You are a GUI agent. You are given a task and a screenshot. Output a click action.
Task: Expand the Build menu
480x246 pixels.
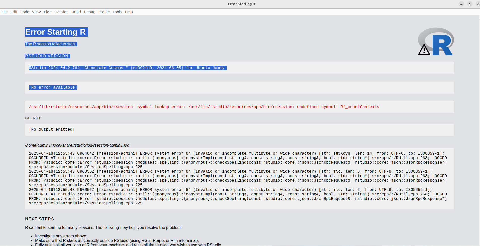click(76, 12)
